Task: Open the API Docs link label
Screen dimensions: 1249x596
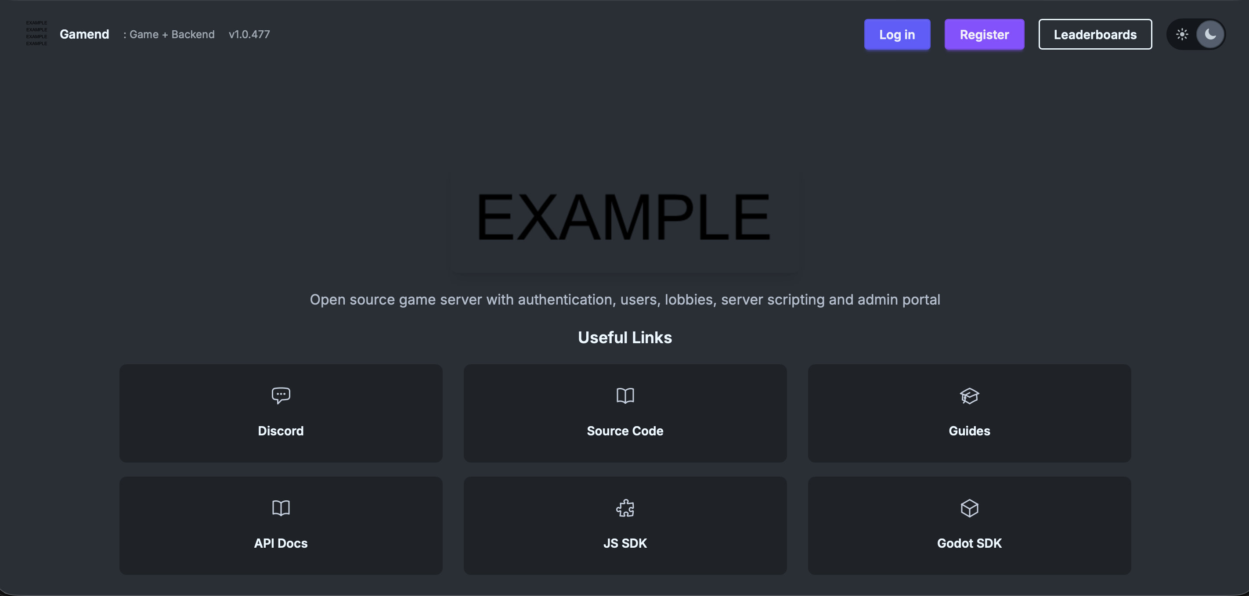Action: click(x=281, y=543)
